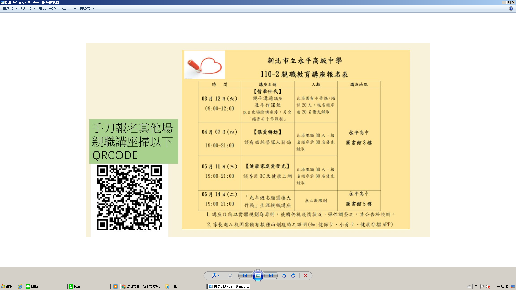Image resolution: width=516 pixels, height=290 pixels.
Task: Show hidden tray icons chevron
Action: (x=476, y=286)
